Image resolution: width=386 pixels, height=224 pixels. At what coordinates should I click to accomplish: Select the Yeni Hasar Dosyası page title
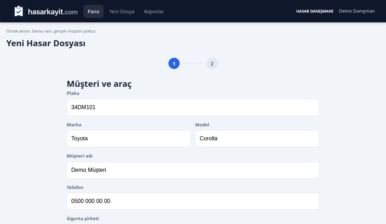tap(46, 43)
